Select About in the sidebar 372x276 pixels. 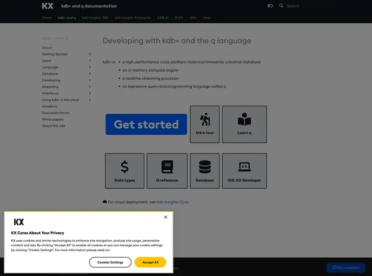pos(47,47)
